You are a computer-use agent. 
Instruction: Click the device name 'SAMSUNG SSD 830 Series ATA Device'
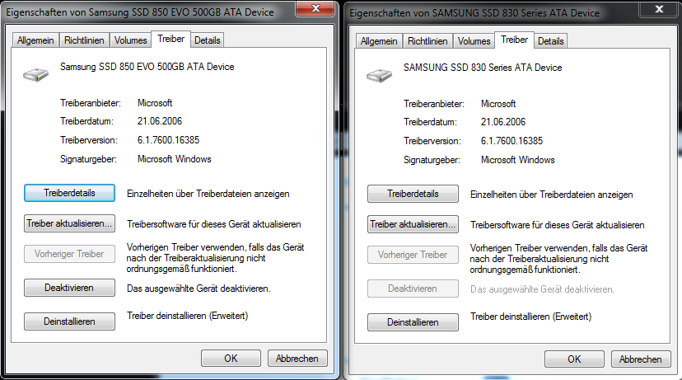pyautogui.click(x=483, y=68)
